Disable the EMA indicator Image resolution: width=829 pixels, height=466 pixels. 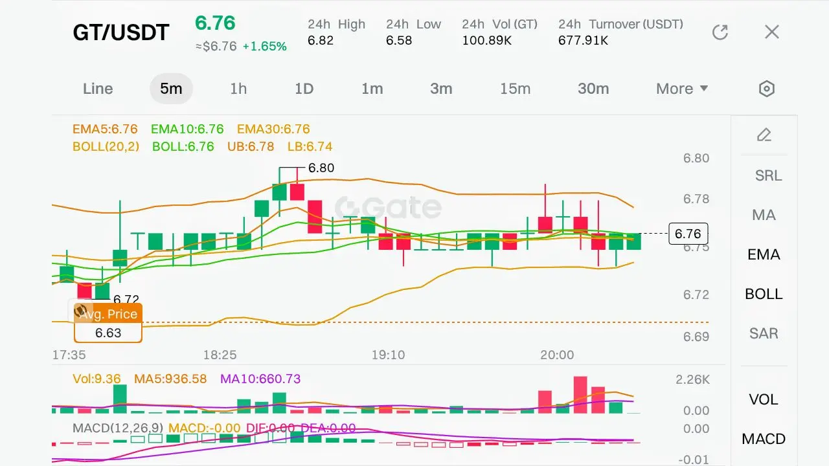click(764, 254)
